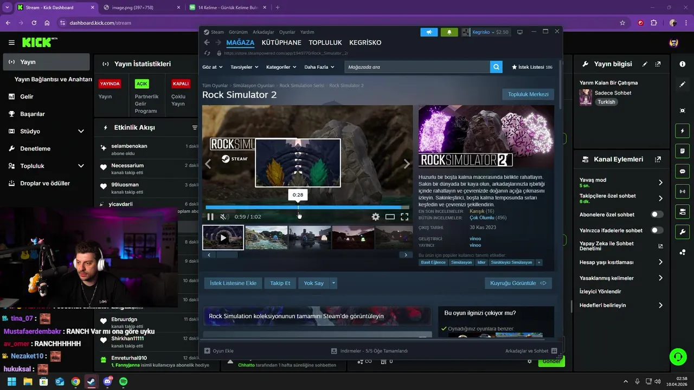Expand Stüdyo section in Kick sidebar

tap(81, 131)
